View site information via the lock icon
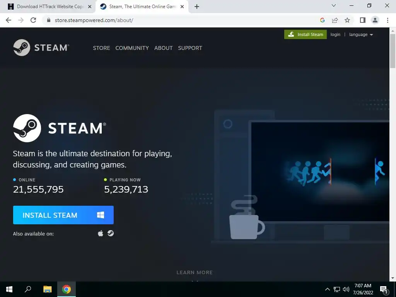 point(49,20)
